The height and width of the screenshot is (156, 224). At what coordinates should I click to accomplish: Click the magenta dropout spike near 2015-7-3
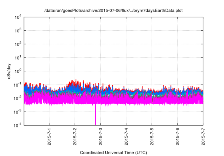[x=96, y=114]
